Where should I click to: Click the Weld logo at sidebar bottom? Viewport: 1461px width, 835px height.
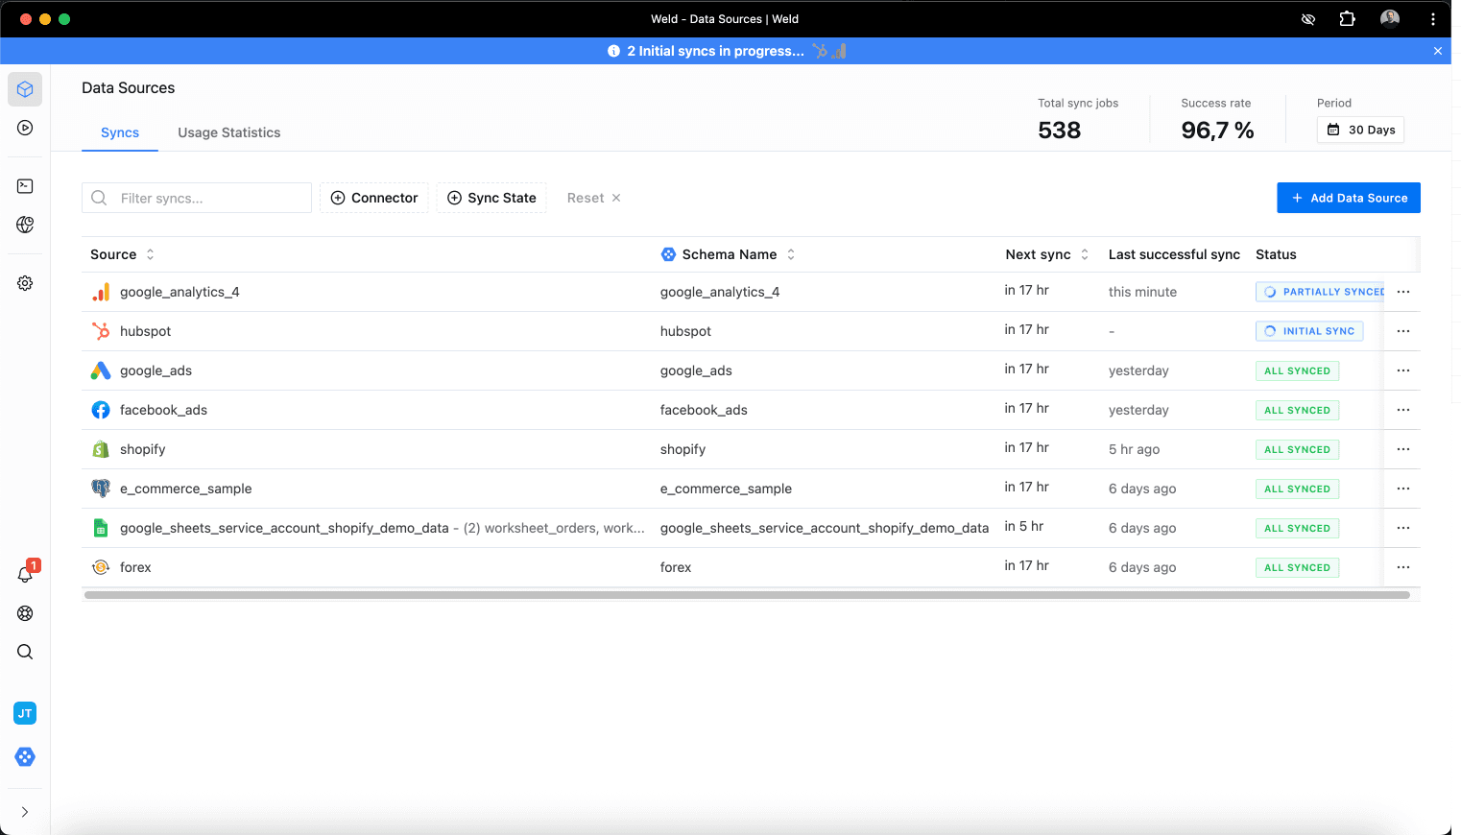24,756
